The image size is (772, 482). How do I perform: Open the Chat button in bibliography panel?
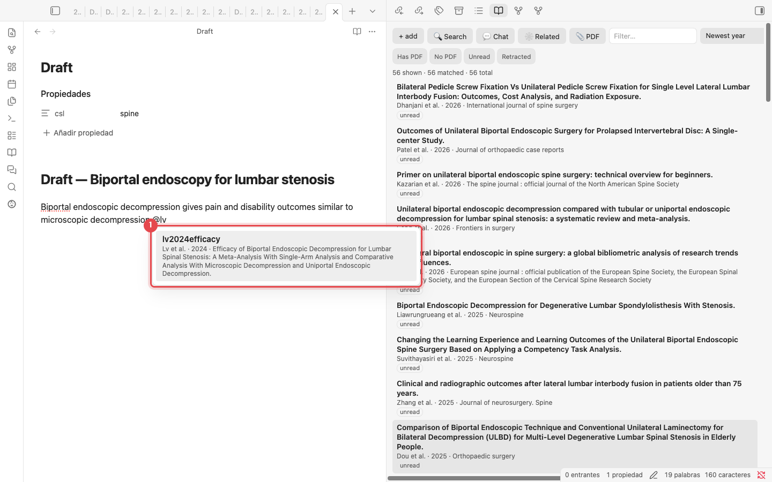(x=495, y=36)
